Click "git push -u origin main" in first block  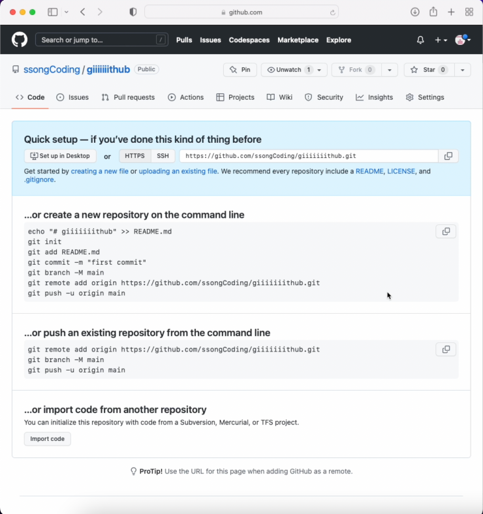tap(76, 294)
